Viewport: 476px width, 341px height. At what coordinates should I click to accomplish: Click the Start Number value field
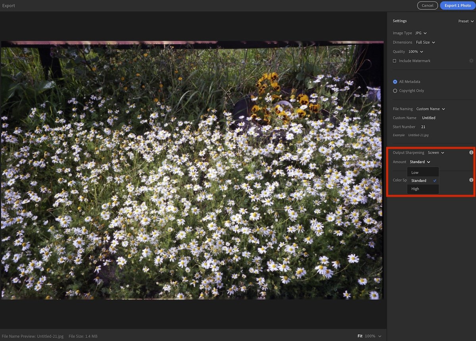click(x=423, y=126)
